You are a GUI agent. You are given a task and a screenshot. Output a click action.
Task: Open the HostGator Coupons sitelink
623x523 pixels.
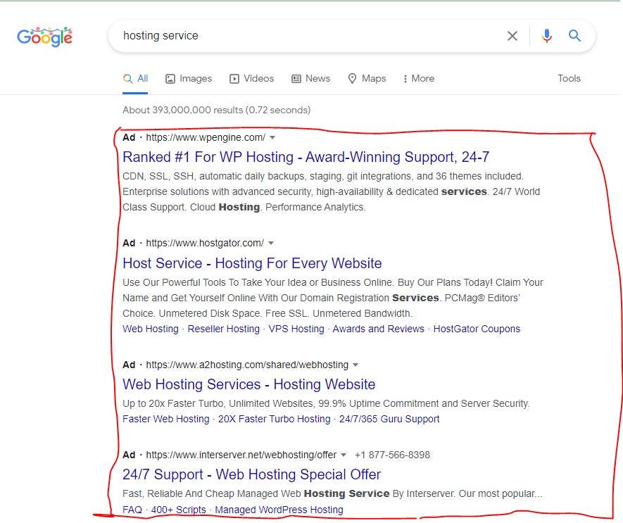(x=477, y=329)
